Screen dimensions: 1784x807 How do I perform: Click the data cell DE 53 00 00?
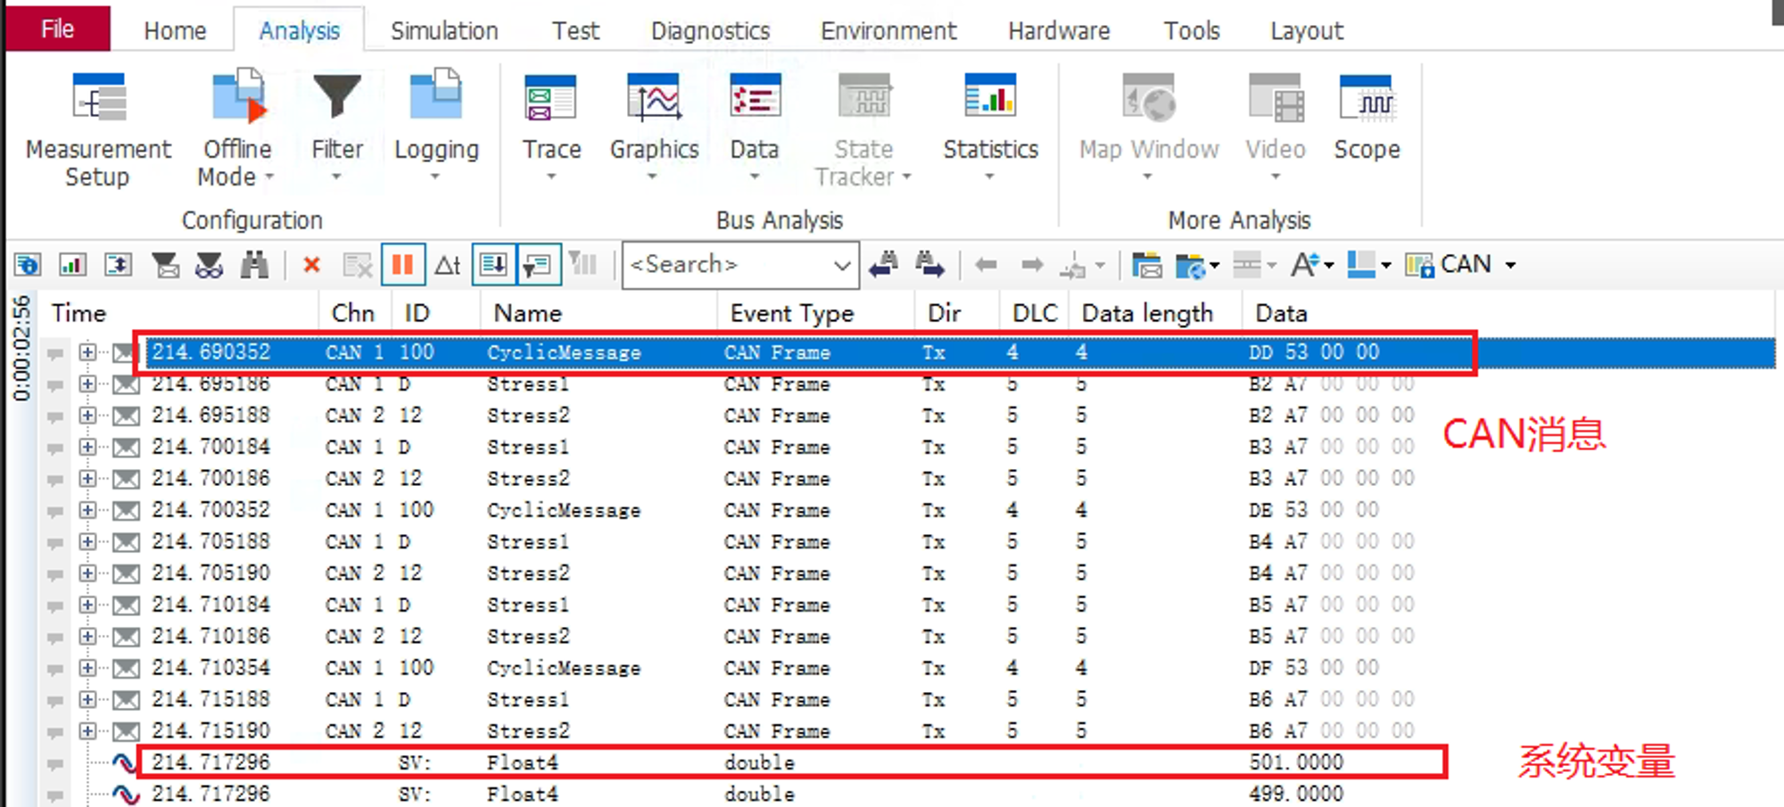pos(1314,510)
